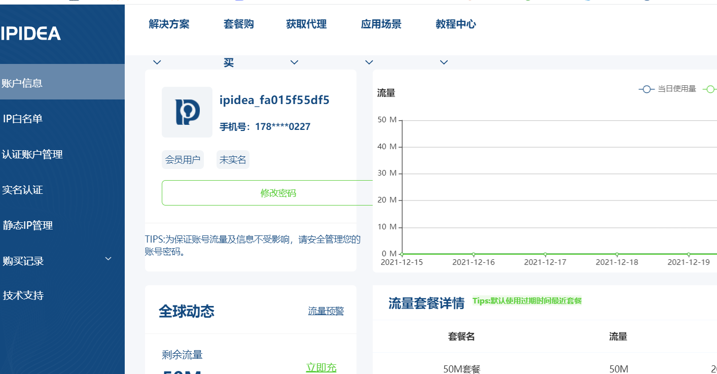Click the 2021-12-15 axis label
The width and height of the screenshot is (717, 374).
pyautogui.click(x=402, y=262)
